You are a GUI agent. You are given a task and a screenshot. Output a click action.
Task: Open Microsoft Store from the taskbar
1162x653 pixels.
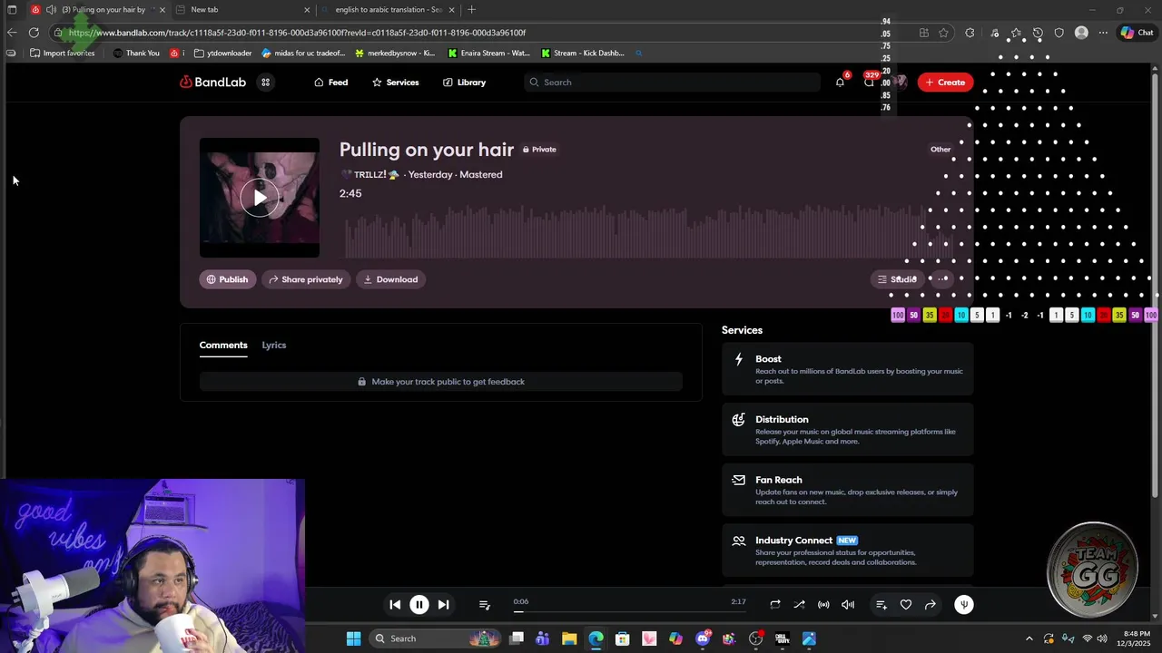[623, 638]
